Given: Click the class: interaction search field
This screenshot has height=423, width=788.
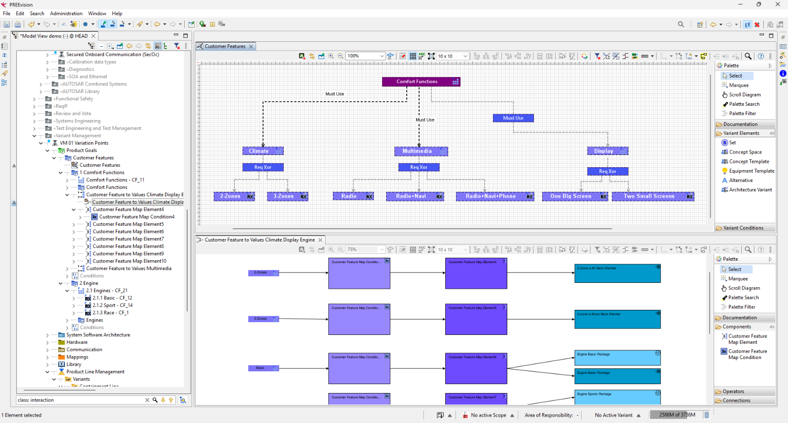Looking at the screenshot, I should [80, 400].
